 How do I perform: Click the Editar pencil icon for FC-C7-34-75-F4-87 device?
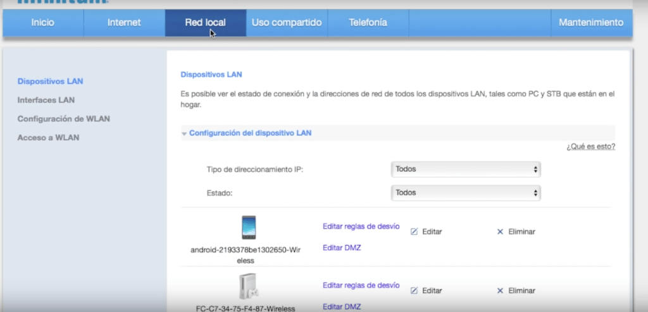tap(414, 291)
